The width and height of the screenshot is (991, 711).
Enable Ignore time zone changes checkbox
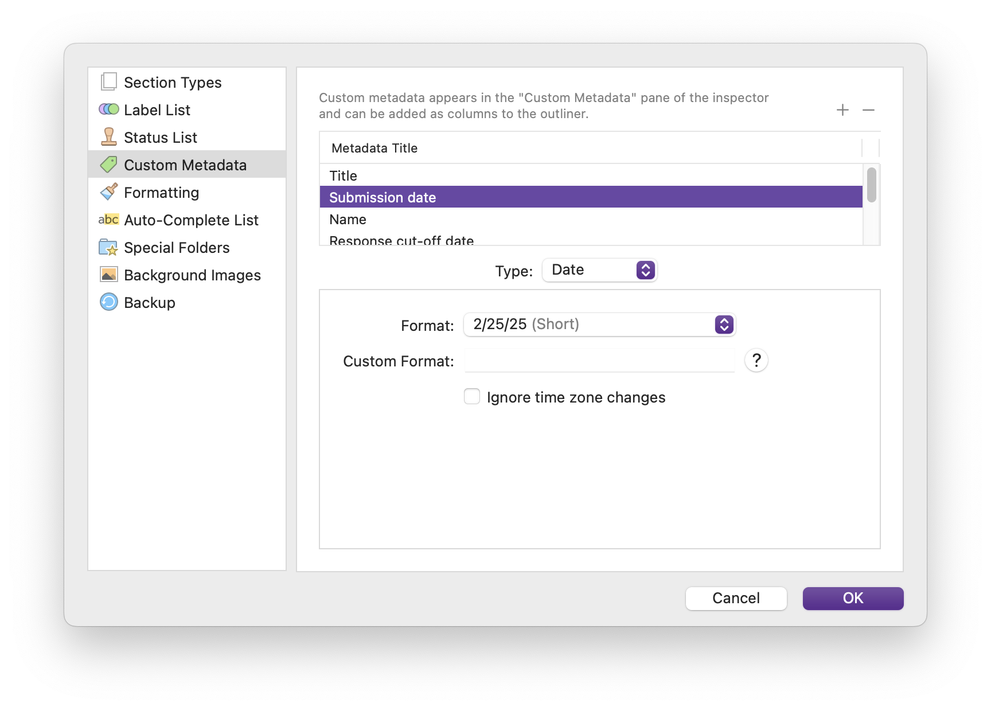472,397
